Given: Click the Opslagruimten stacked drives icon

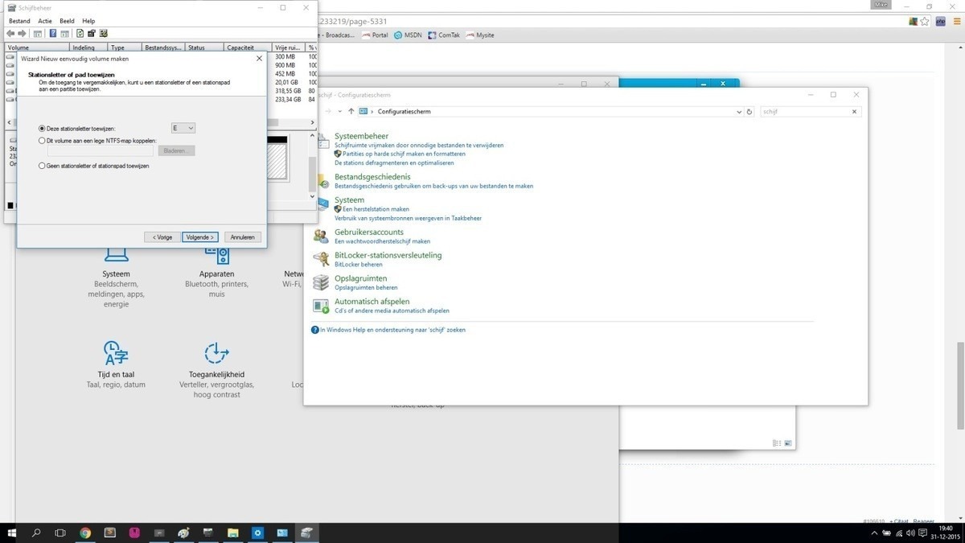Looking at the screenshot, I should (x=321, y=282).
